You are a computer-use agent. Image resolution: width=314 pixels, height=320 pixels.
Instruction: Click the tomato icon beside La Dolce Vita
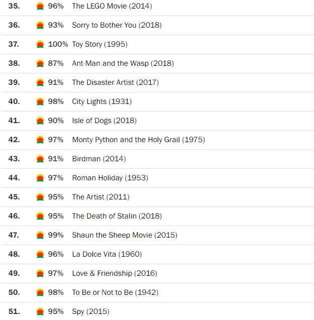click(x=40, y=254)
